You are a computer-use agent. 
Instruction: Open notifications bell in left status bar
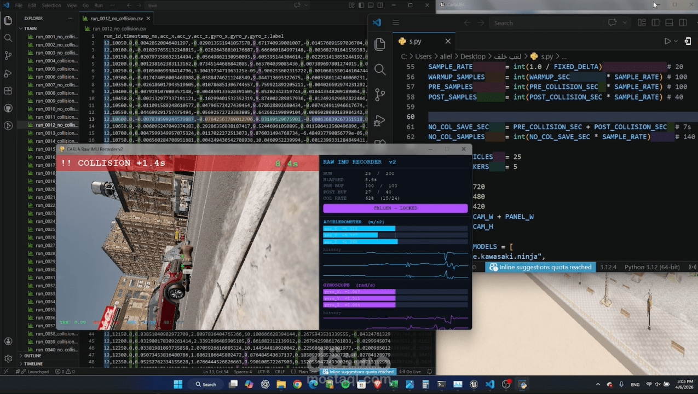(430, 372)
